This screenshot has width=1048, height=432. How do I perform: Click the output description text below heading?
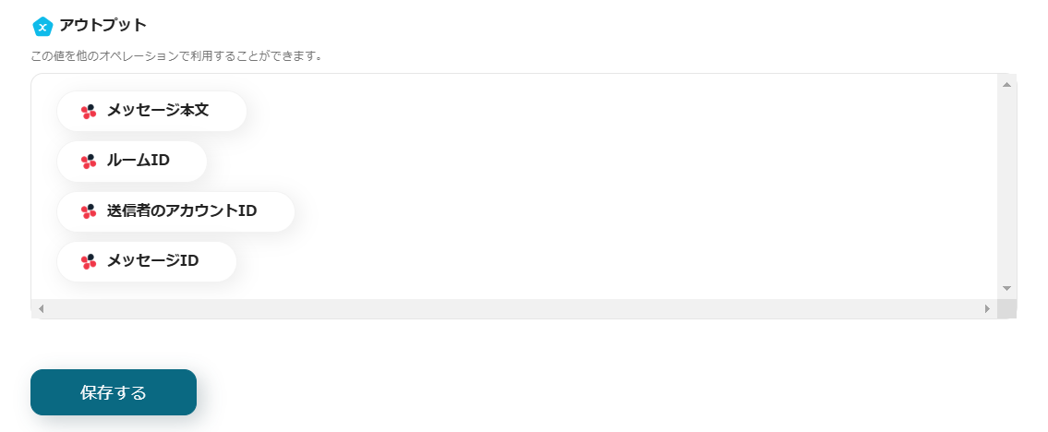pyautogui.click(x=176, y=55)
